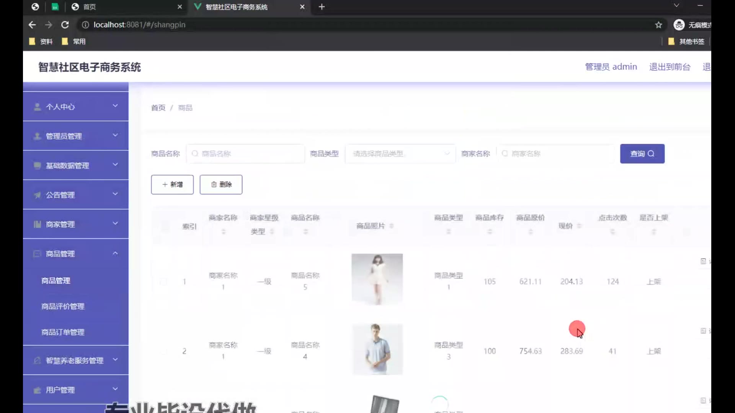Open a new browser tab
This screenshot has width=735, height=413.
322,7
